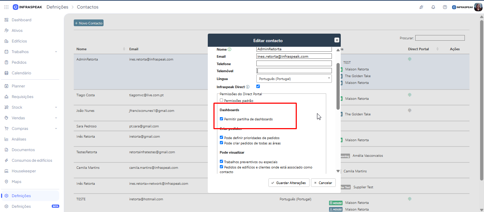Open the celebration announcements icon
This screenshot has width=484, height=212.
(x=421, y=7)
